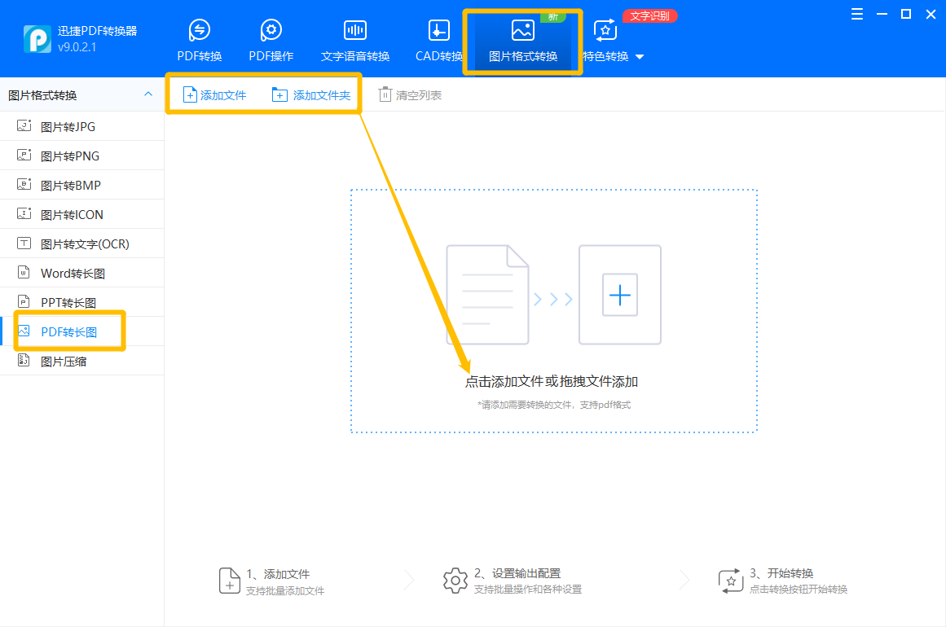Click 点击添加文件或拖拽文件添加 text
The image size is (946, 627).
552,382
